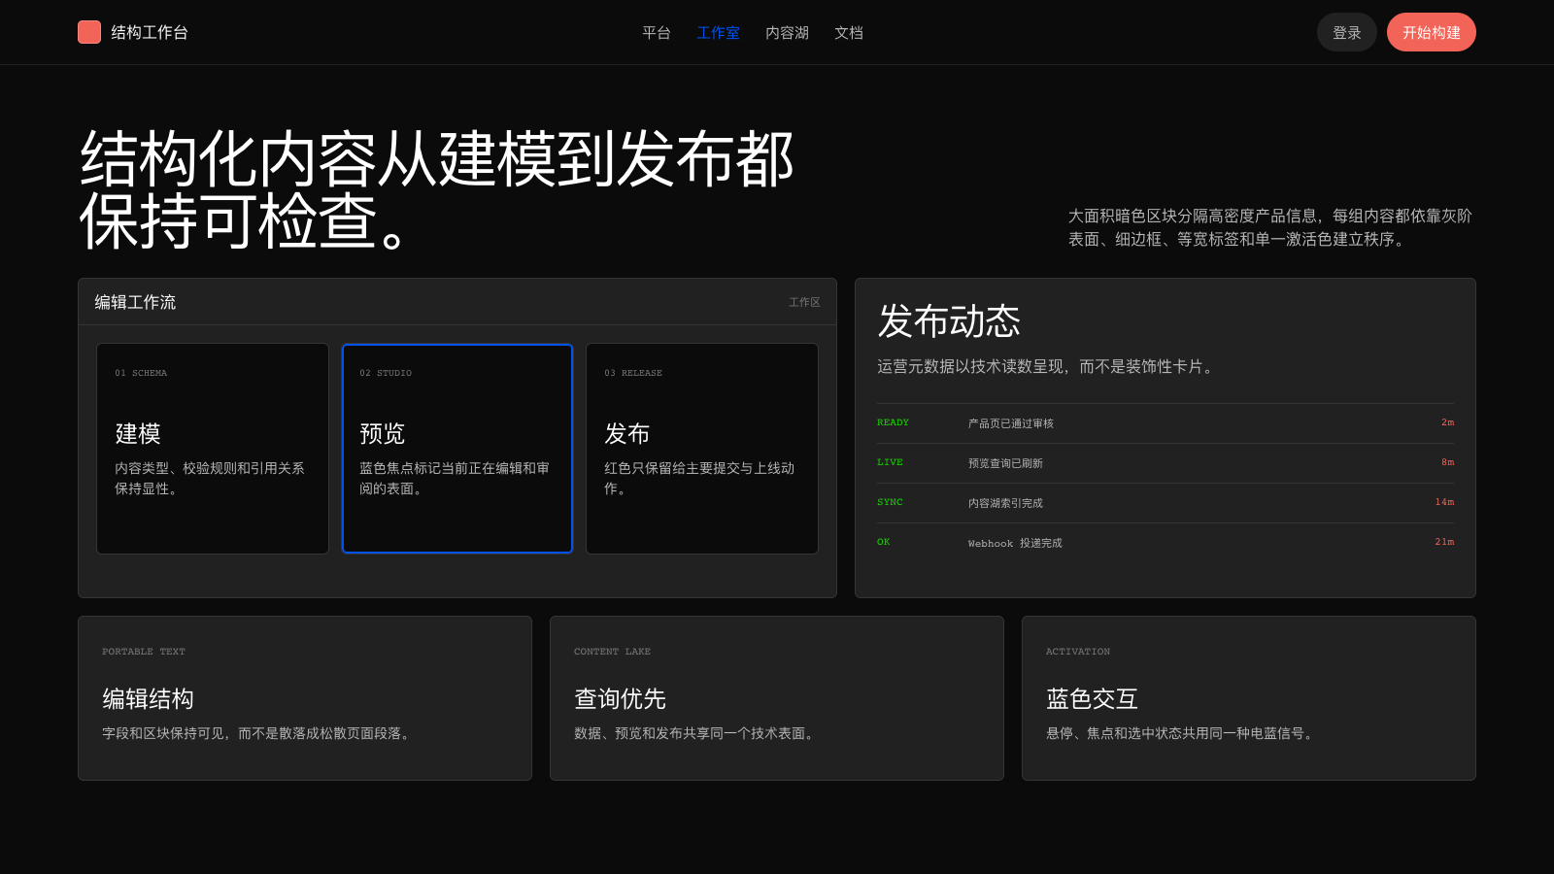Screen dimensions: 1554x874
Task: Select the 发布 release card
Action: click(702, 449)
